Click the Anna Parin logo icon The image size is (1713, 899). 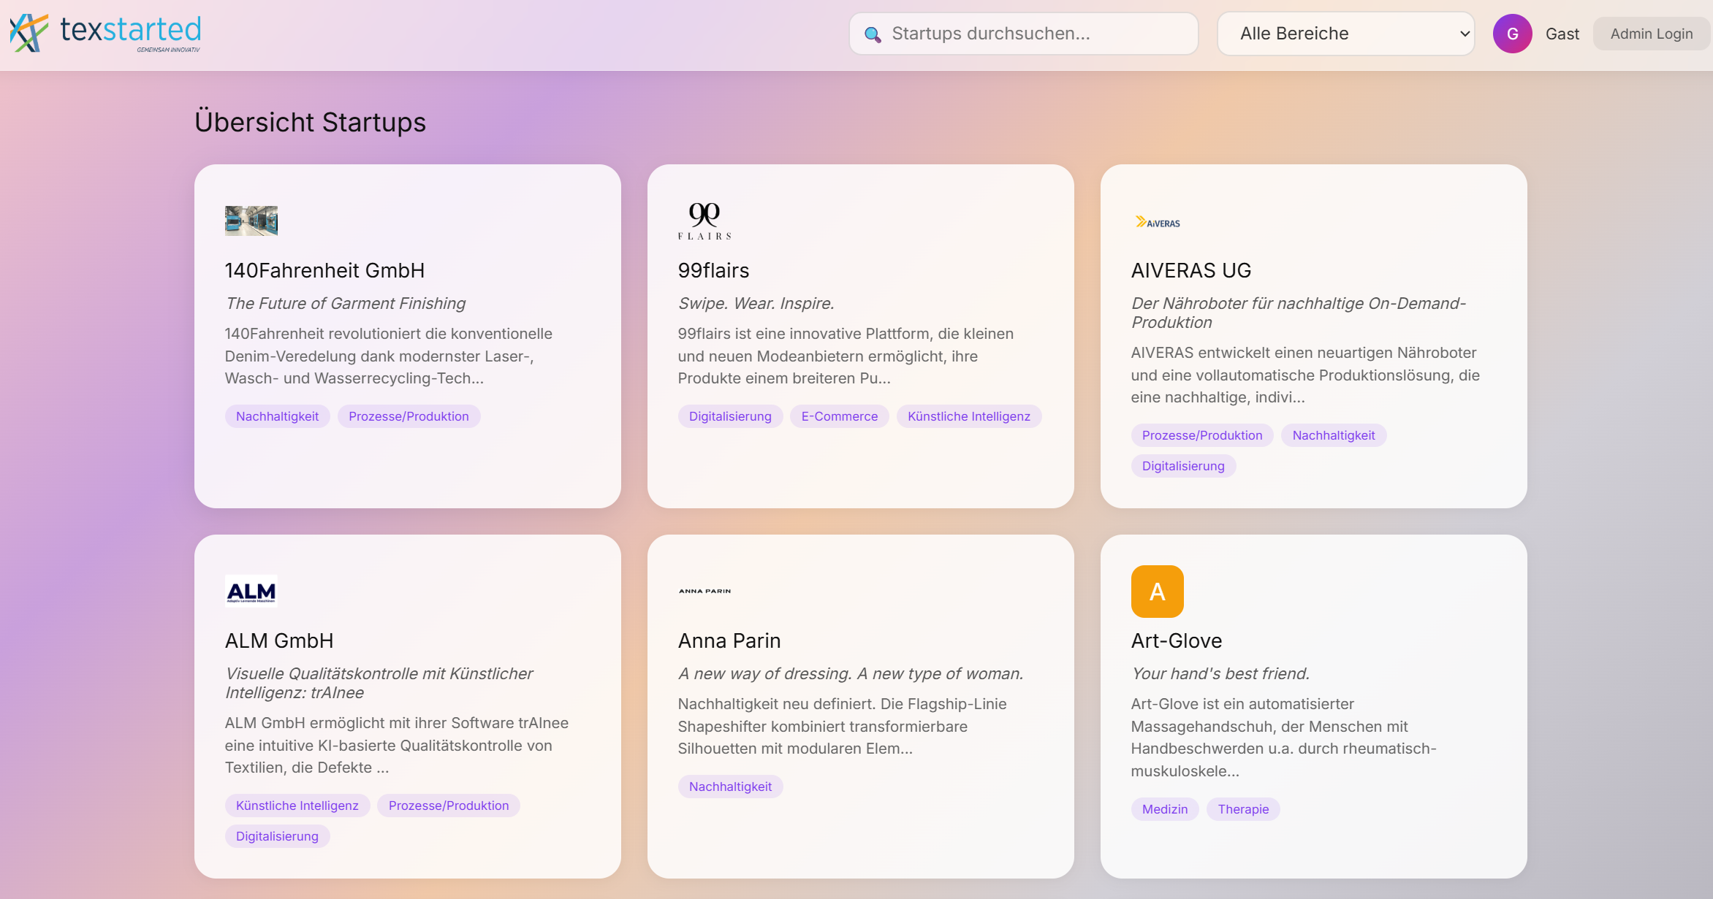(704, 591)
